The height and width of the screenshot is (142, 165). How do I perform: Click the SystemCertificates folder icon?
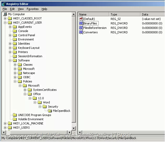30,90
